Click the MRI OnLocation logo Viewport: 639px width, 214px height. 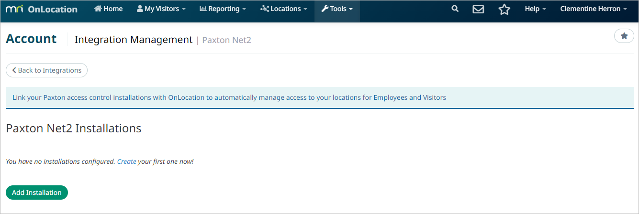pyautogui.click(x=41, y=9)
